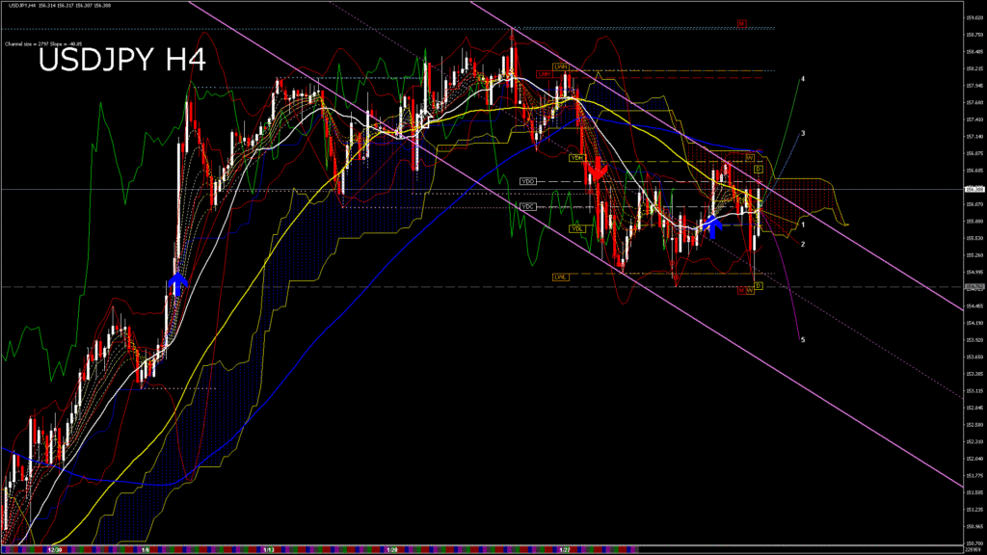This screenshot has height=555, width=987.
Task: Click the 159.020 price axis label
Action: pyautogui.click(x=975, y=18)
